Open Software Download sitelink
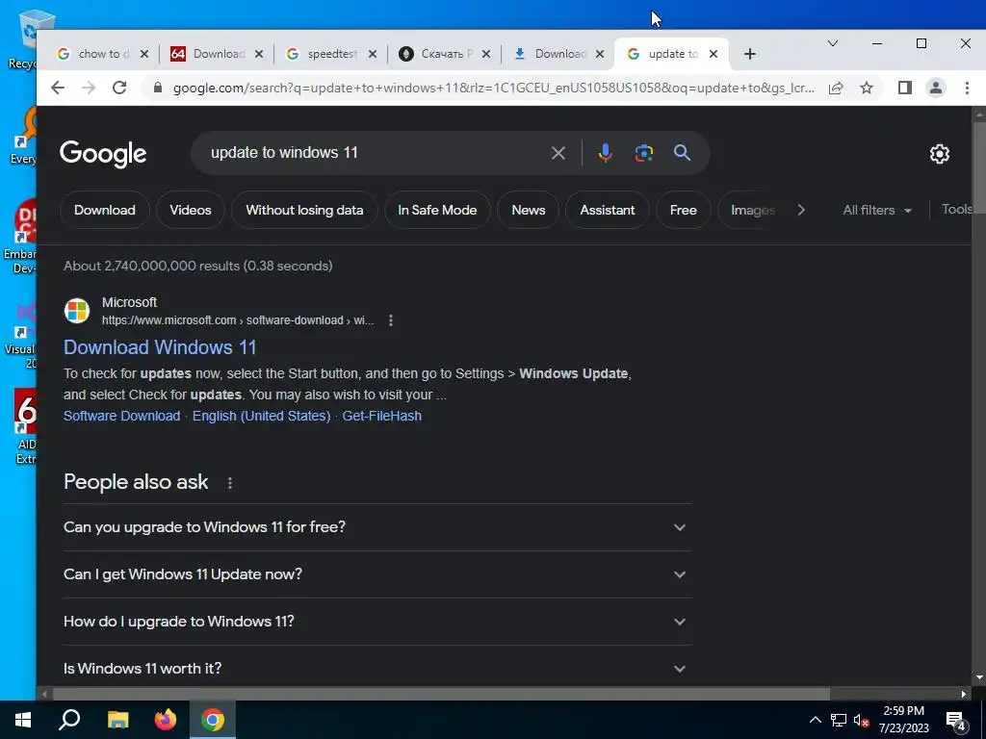This screenshot has width=986, height=739. click(x=122, y=416)
